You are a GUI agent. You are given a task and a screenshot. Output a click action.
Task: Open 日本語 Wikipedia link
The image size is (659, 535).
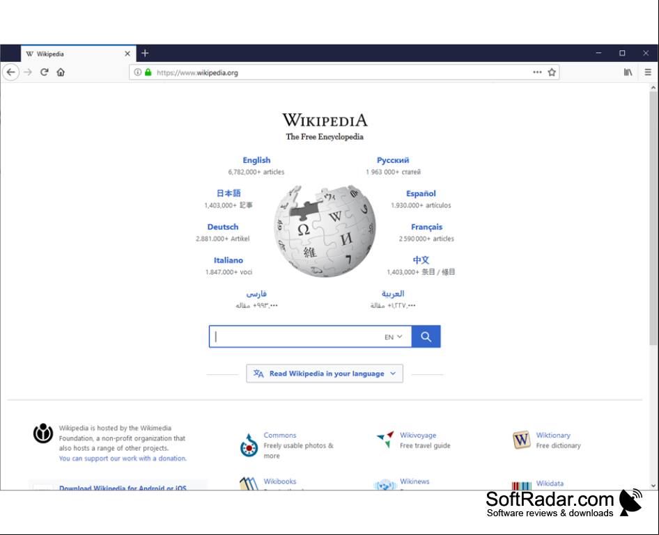pos(228,193)
